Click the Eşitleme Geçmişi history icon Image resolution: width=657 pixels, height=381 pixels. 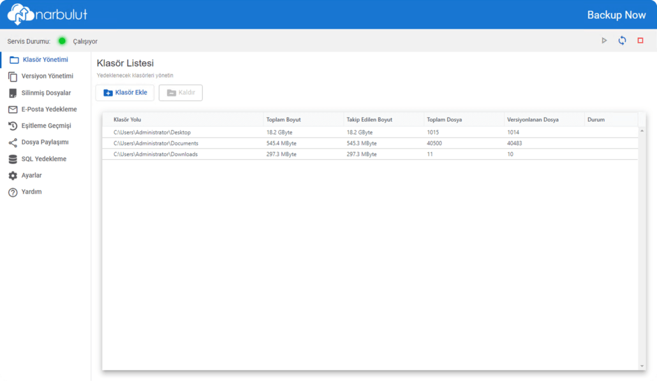[x=13, y=126]
